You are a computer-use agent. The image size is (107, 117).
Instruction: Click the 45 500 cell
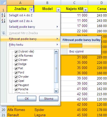pyautogui.click(x=74, y=115)
